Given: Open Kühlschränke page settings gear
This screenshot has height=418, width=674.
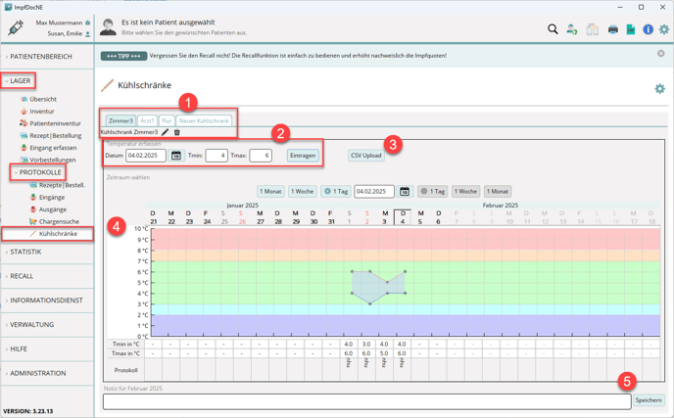Looking at the screenshot, I should pos(659,88).
